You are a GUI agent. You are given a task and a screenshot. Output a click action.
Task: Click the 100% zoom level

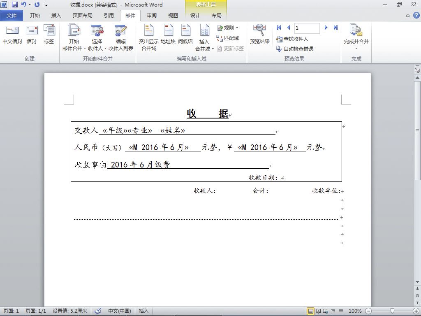tap(355, 311)
